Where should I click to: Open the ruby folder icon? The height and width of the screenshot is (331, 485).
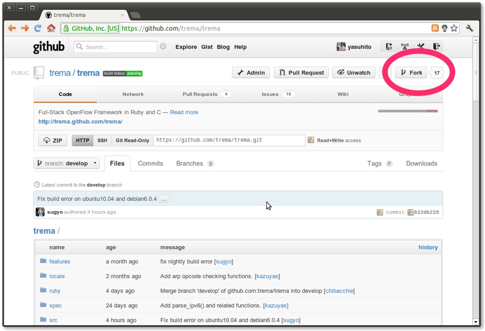pos(43,290)
